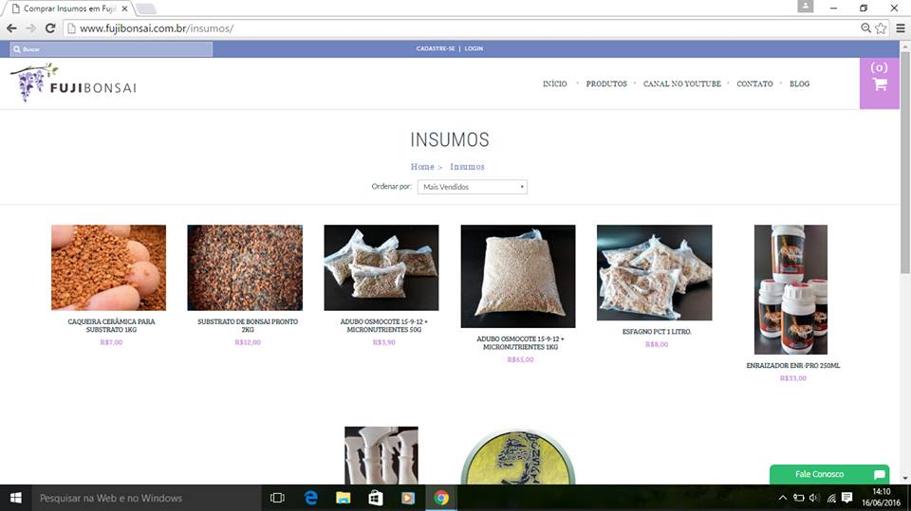Open File Explorer from the taskbar
This screenshot has height=511, width=911.
pyautogui.click(x=343, y=498)
